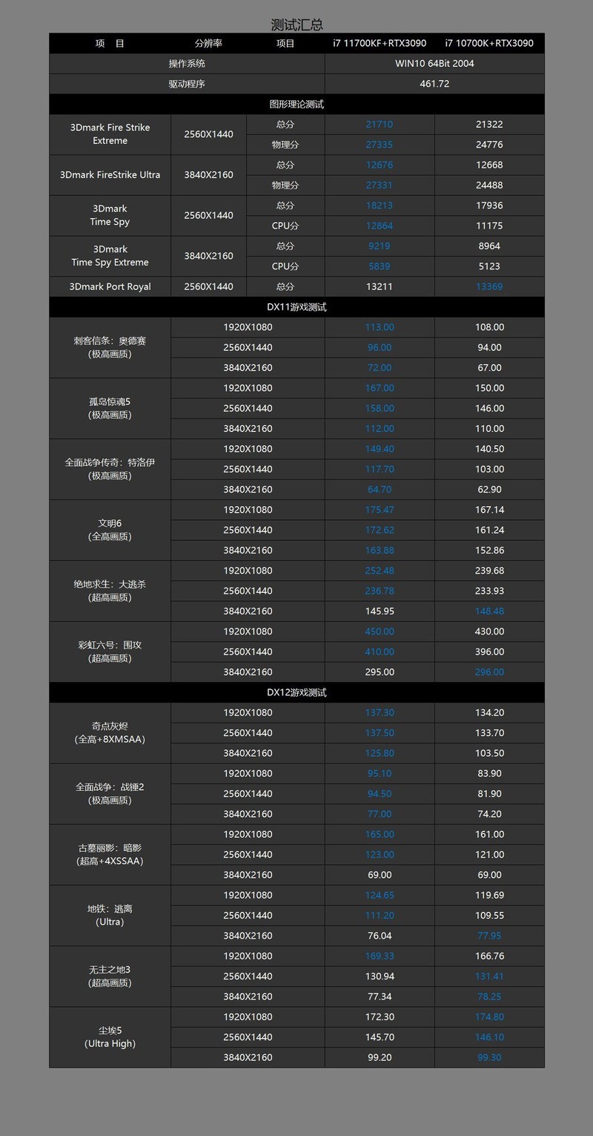593x1136 pixels.
Task: Click the 操作系统 row label
Action: pos(185,63)
